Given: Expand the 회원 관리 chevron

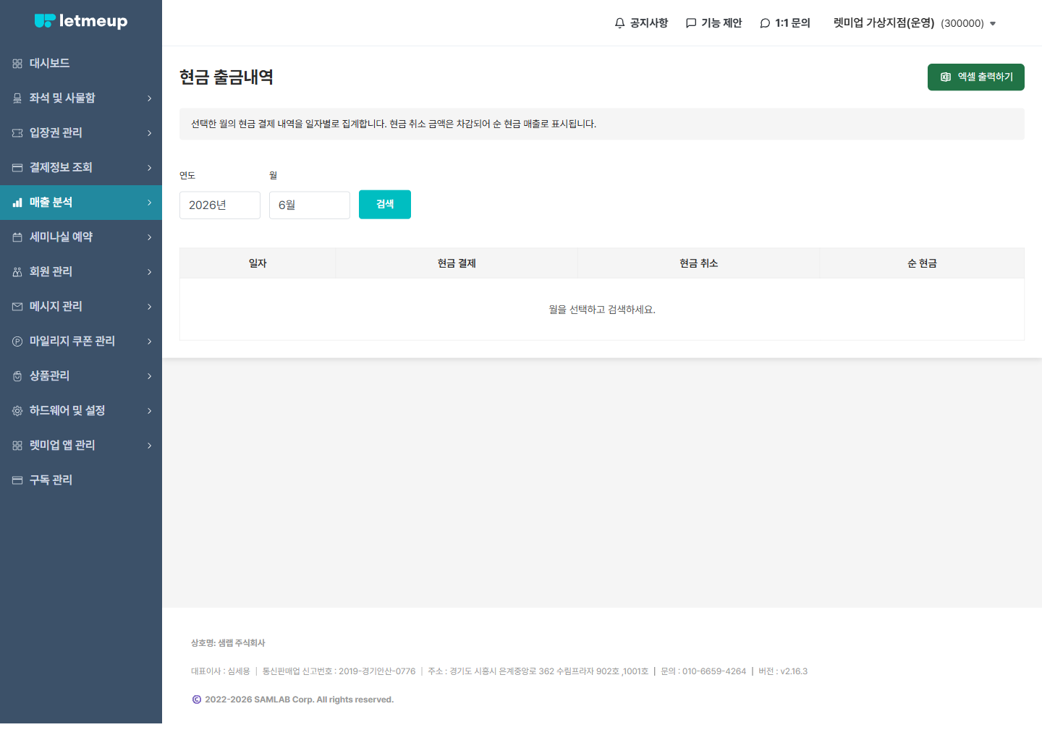Looking at the screenshot, I should coord(150,272).
